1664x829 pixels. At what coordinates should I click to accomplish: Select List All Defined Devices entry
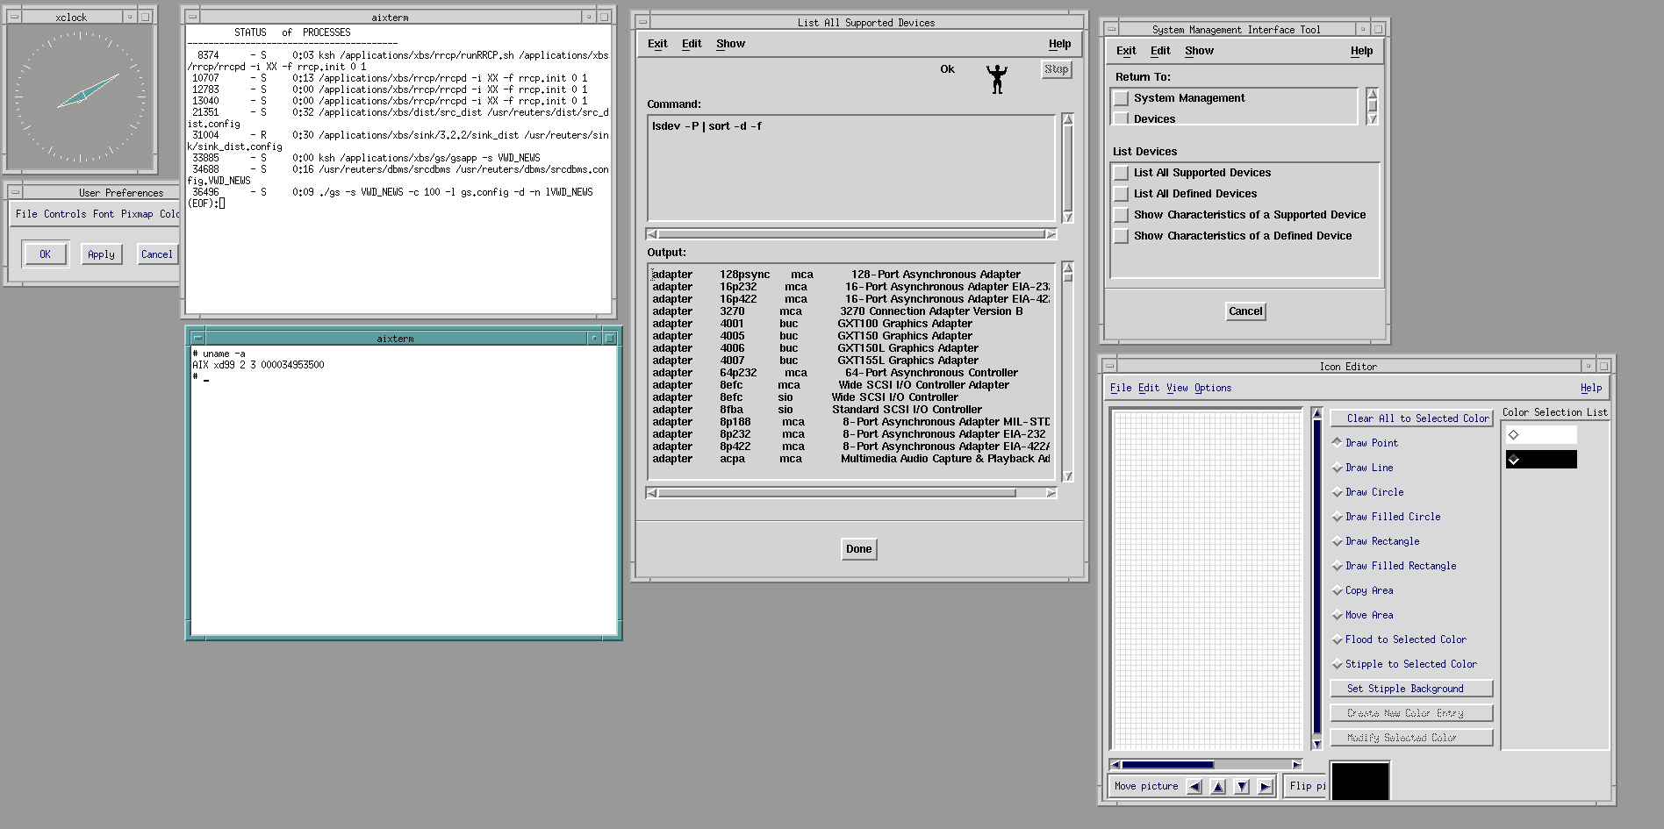tap(1194, 194)
